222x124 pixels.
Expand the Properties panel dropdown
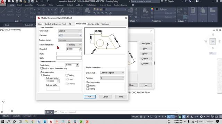click(x=157, y=21)
